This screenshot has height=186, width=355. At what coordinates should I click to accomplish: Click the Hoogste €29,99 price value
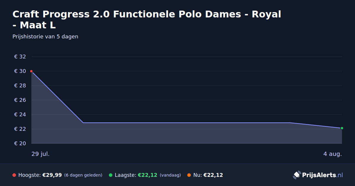[x=52, y=175]
